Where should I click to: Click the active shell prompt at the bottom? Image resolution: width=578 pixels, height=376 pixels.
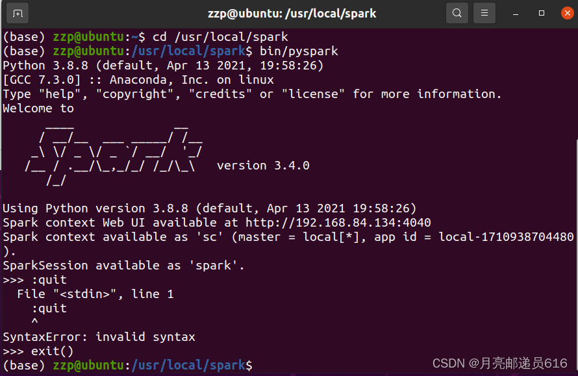pyautogui.click(x=130, y=365)
